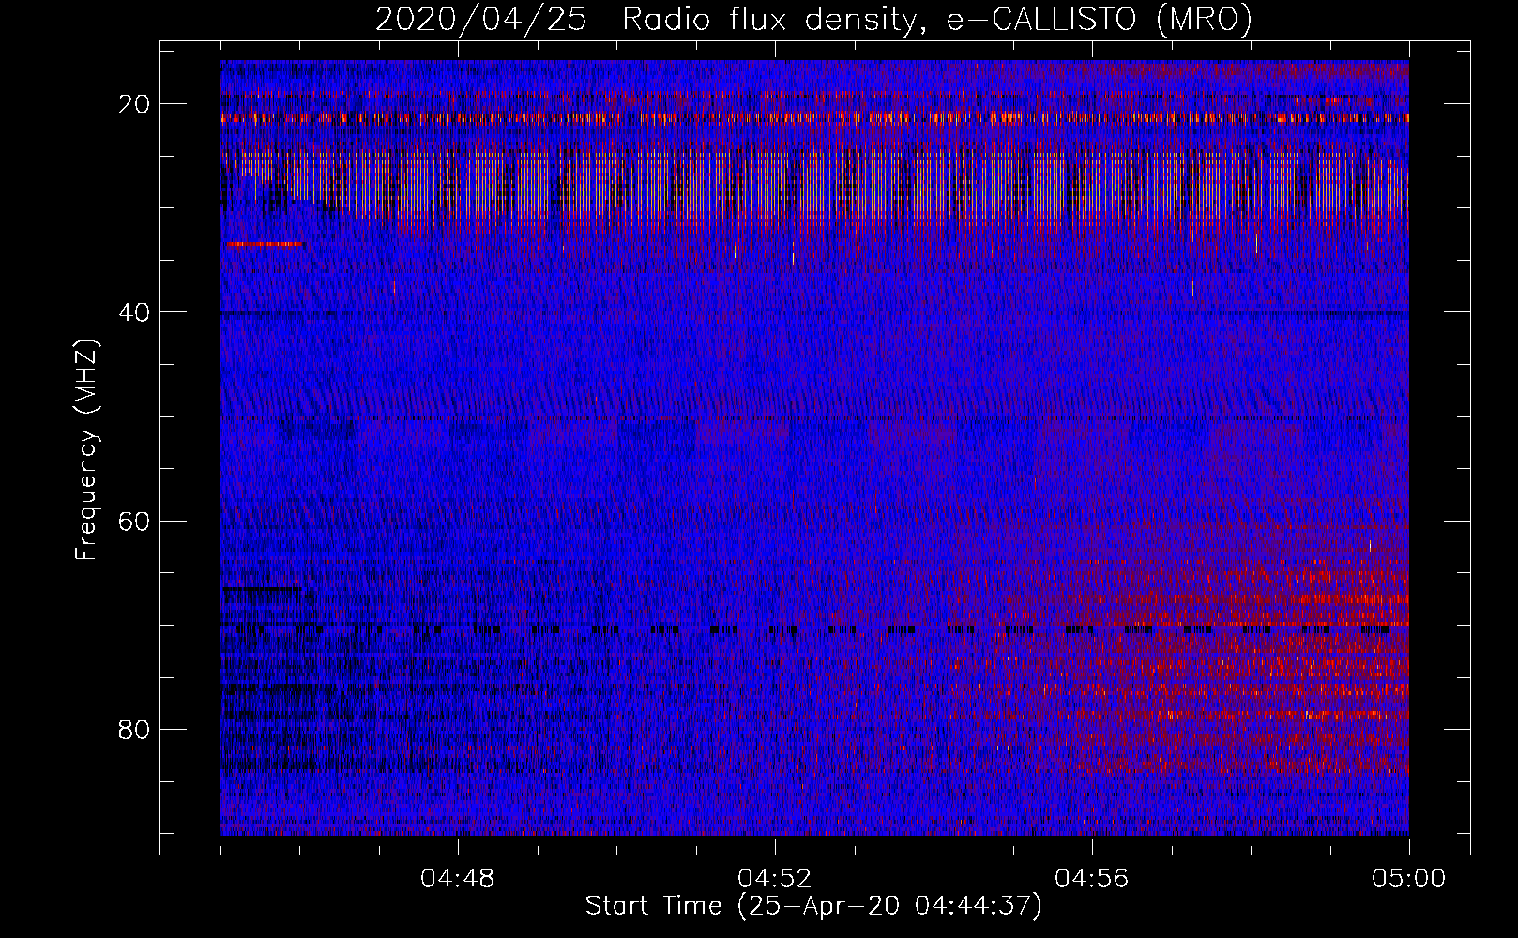Click the dashed black line near 70 MHz
This screenshot has height=938, width=1518.
coord(814,629)
